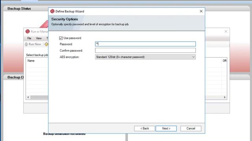The image size is (252, 141).
Task: Close the Run or Manage background window
Action: point(226,31)
